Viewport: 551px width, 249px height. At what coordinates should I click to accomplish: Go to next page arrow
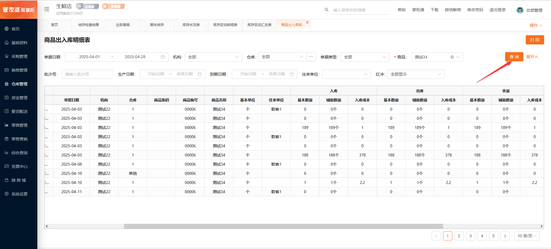(505, 236)
